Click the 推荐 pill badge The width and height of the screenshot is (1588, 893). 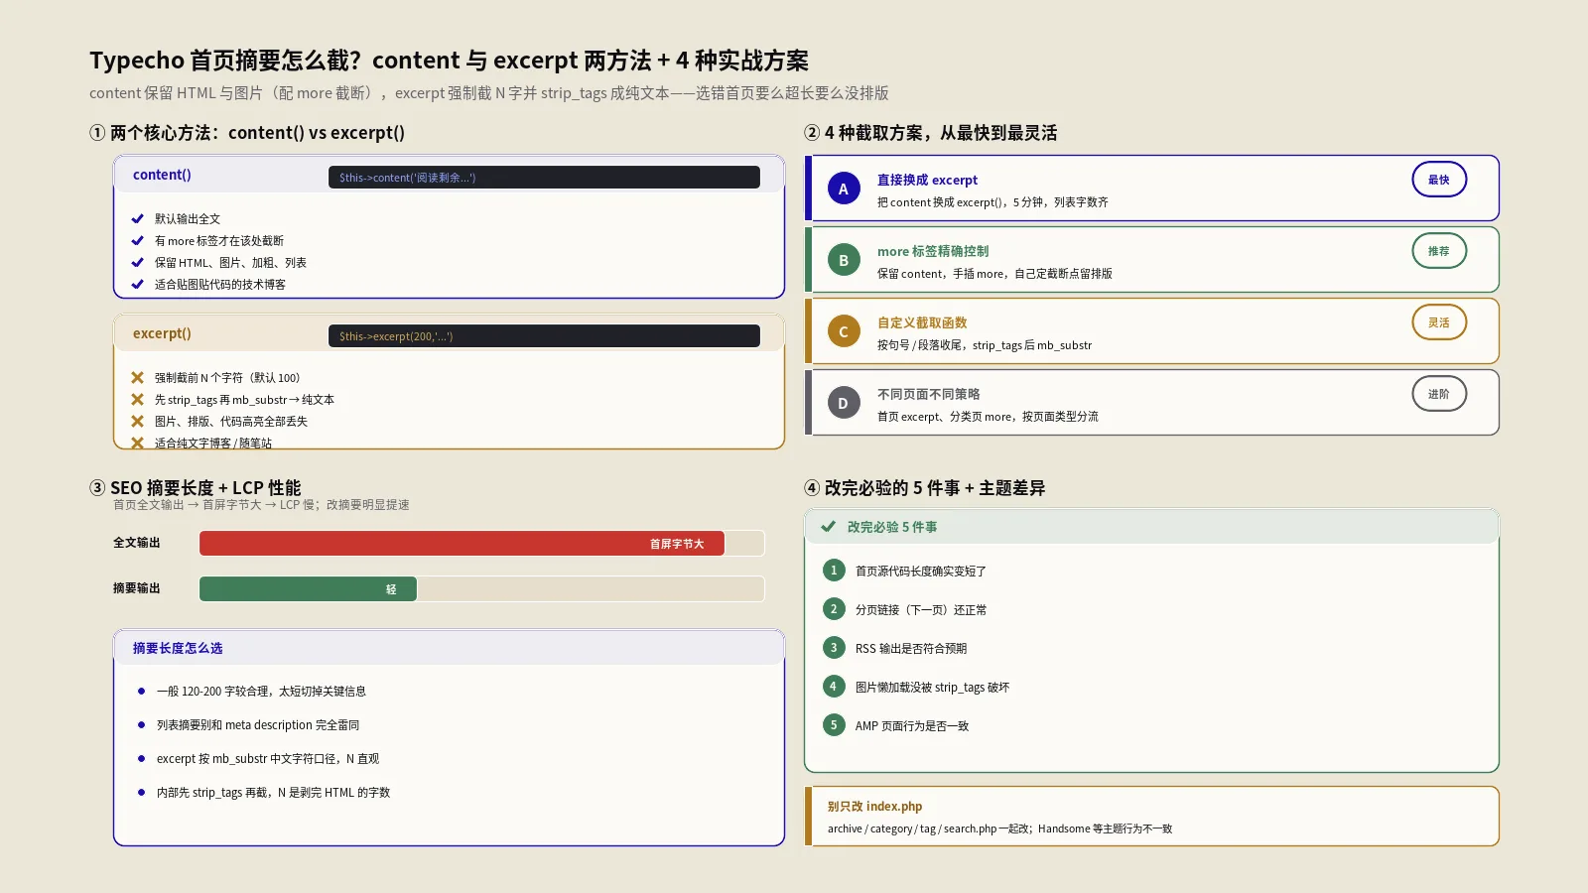point(1439,251)
